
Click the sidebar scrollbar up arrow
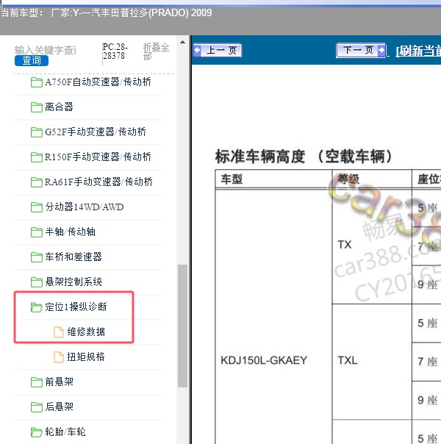[x=182, y=42]
